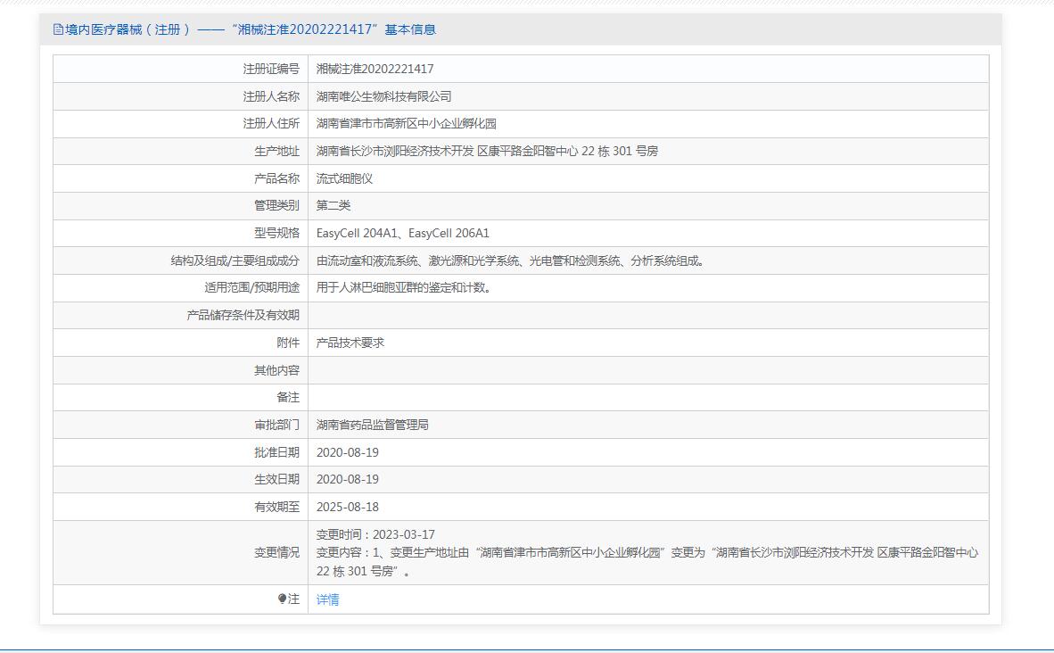Screen dimensions: 1054x653
Task: Open the 产品技术要求 attachment
Action: pyautogui.click(x=350, y=343)
